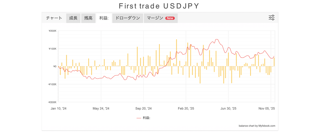This screenshot has height=132, width=318.
Task: Click the Sep 20, '24 date label
Action: click(143, 109)
